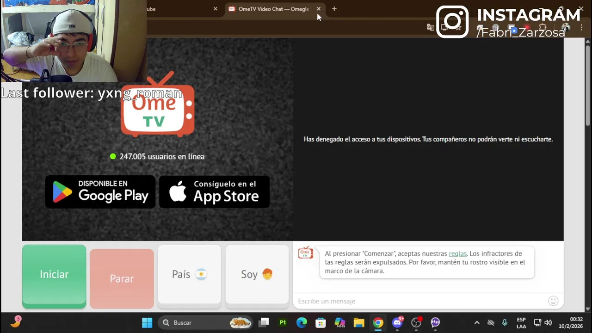This screenshot has height=333, width=592.
Task: Open Task View from the taskbar
Action: (264, 322)
